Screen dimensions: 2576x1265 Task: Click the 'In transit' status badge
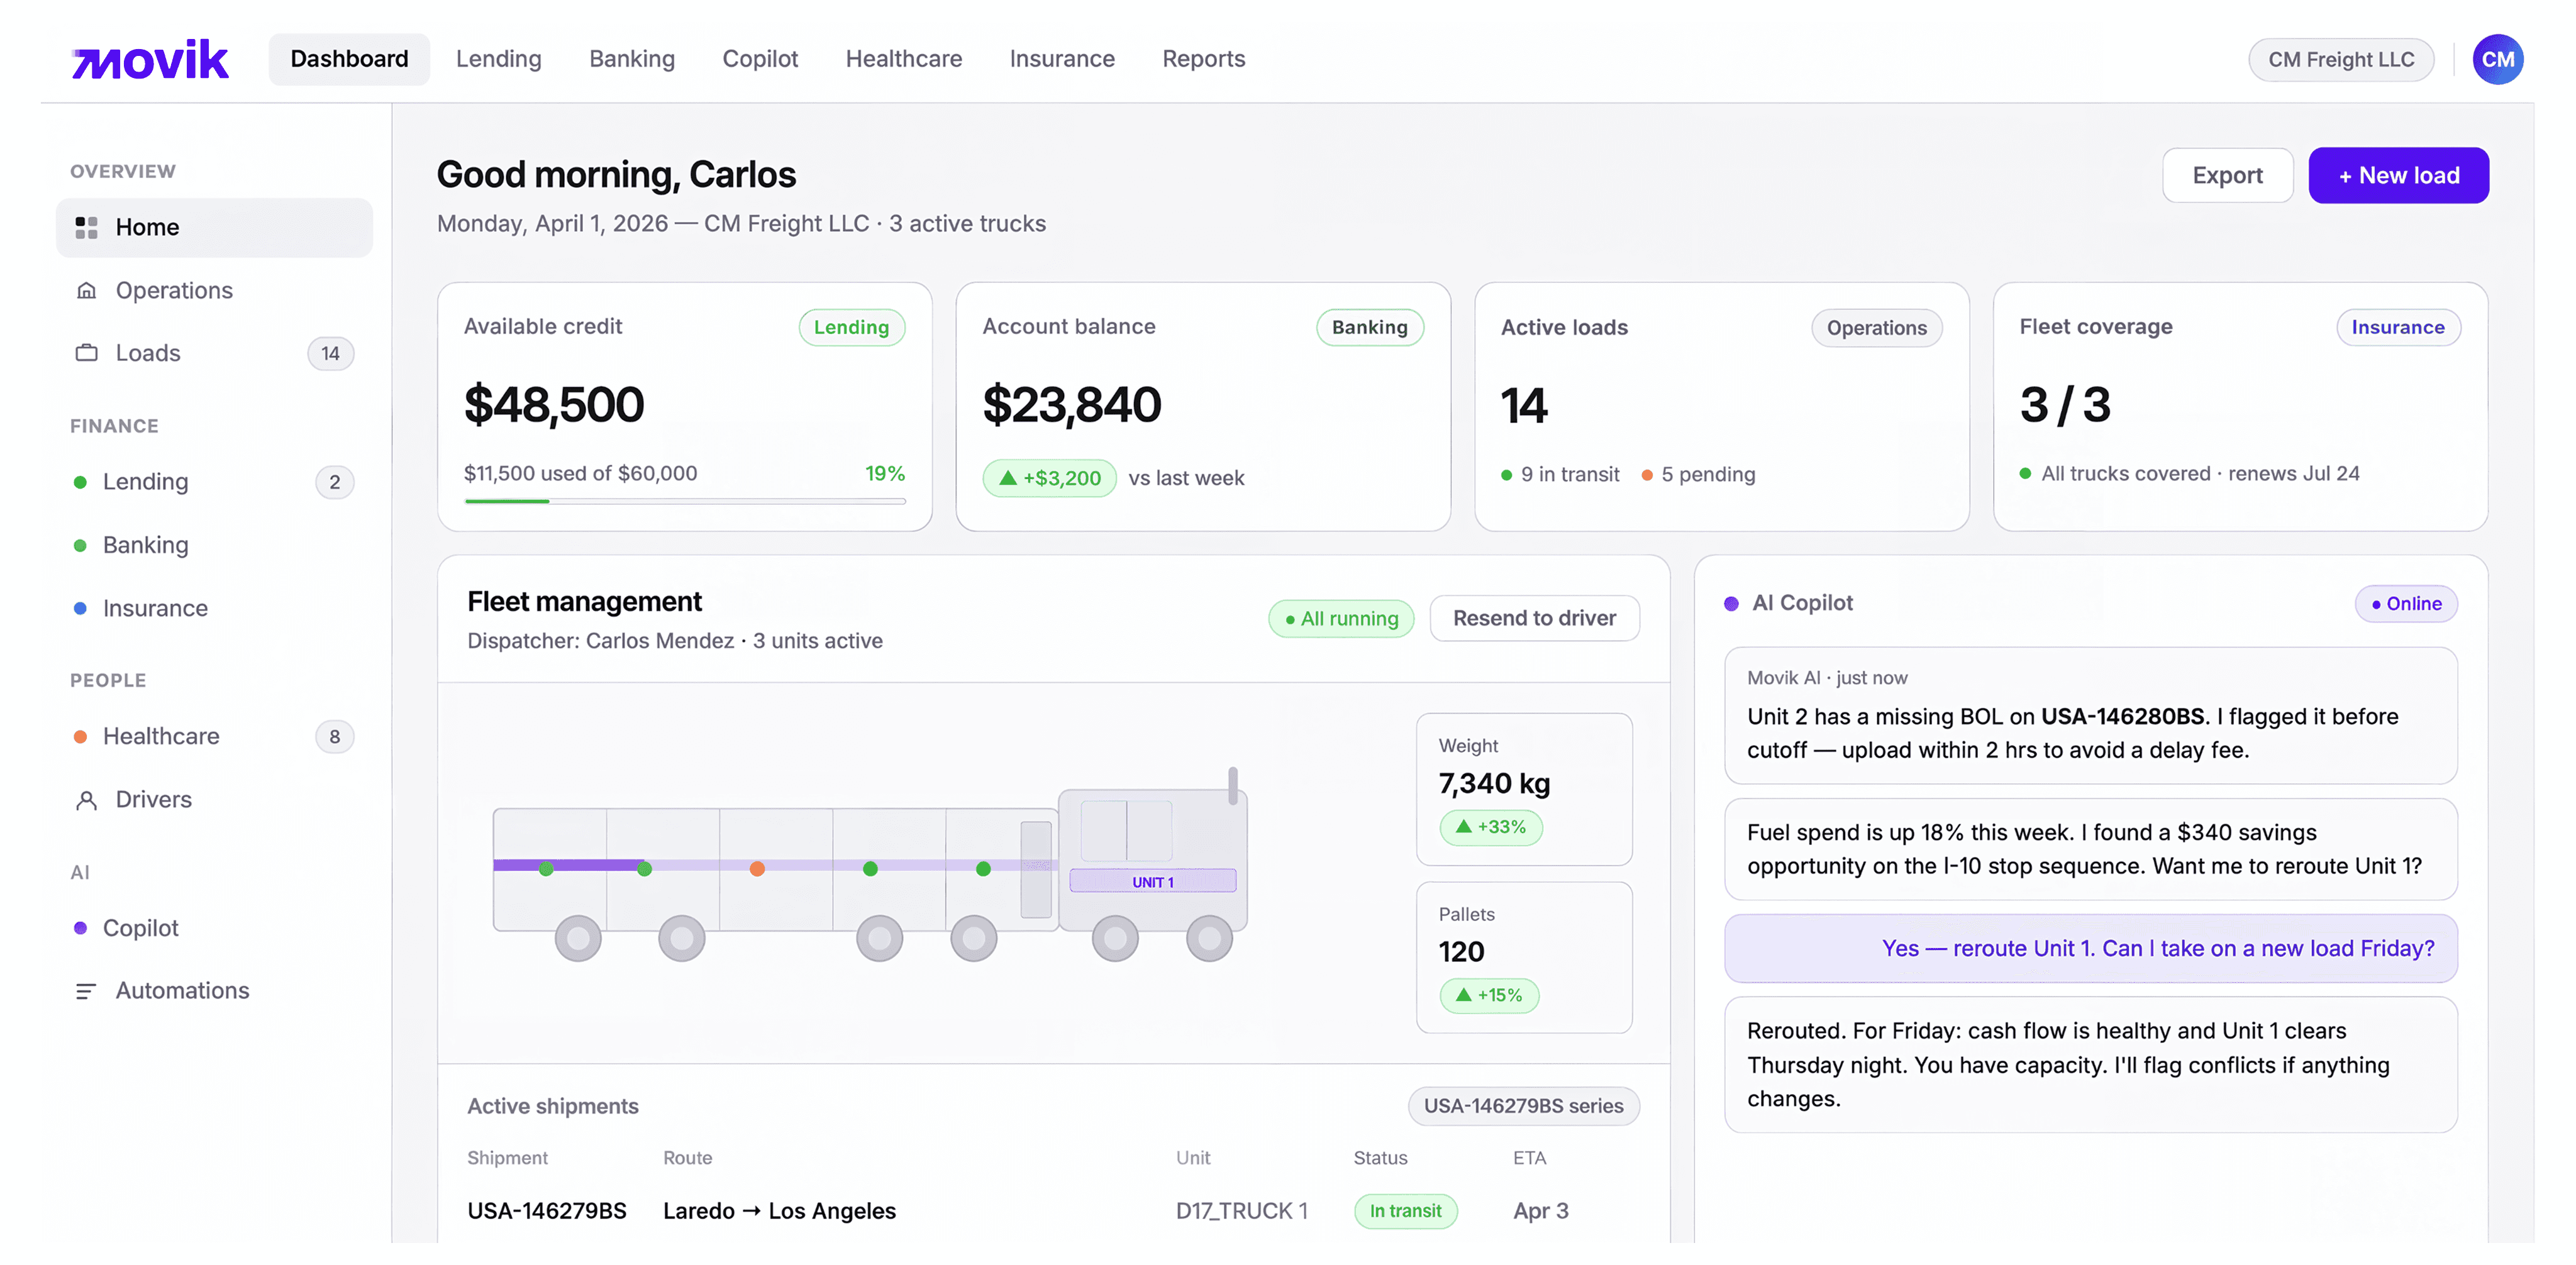[x=1406, y=1211]
